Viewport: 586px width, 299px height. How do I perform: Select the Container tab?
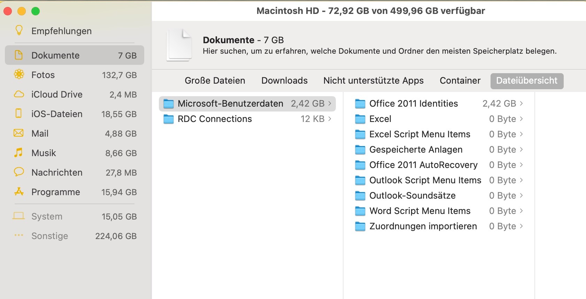(460, 80)
